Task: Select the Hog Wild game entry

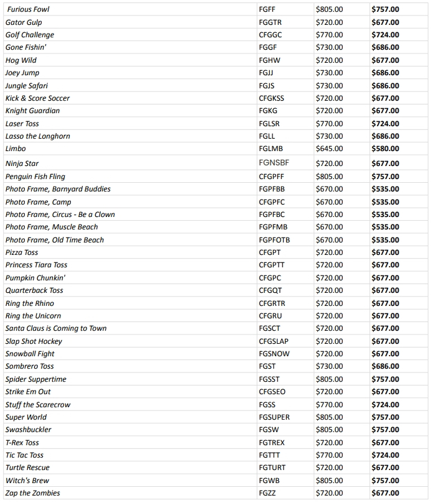Action: (21, 60)
